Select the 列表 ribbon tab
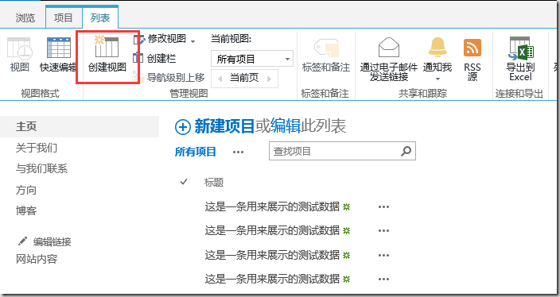The width and height of the screenshot is (560, 297). [x=100, y=17]
